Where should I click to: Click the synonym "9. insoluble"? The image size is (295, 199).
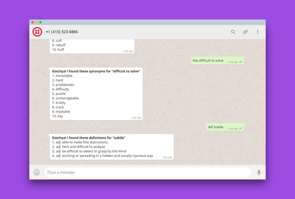point(61,112)
